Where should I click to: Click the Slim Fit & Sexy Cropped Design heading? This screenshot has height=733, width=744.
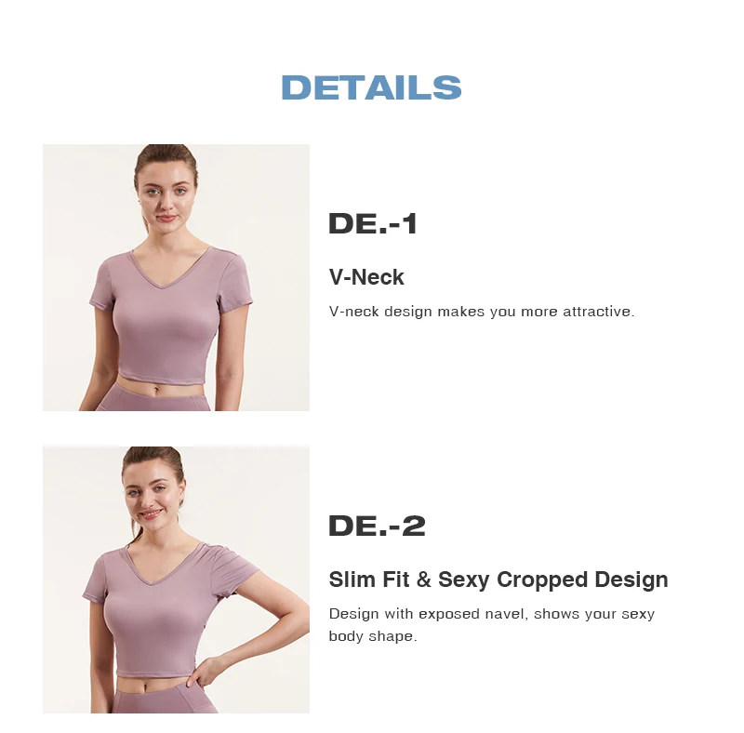click(498, 580)
